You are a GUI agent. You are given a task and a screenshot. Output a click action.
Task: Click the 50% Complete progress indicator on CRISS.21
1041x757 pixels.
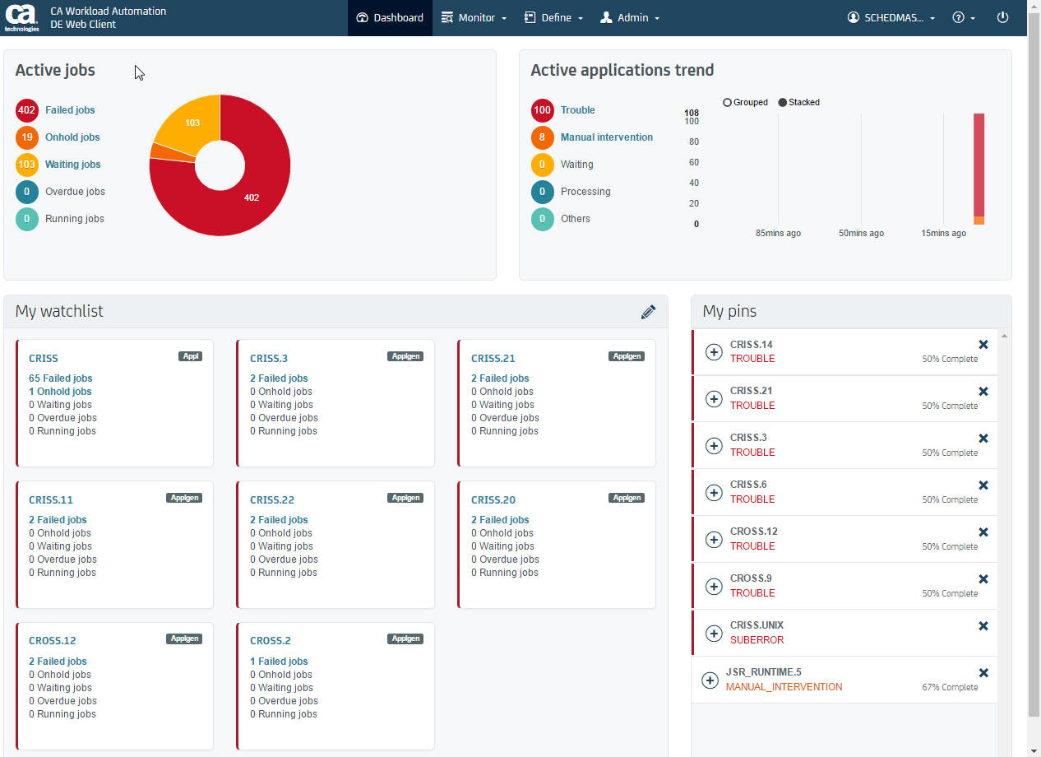tap(951, 405)
